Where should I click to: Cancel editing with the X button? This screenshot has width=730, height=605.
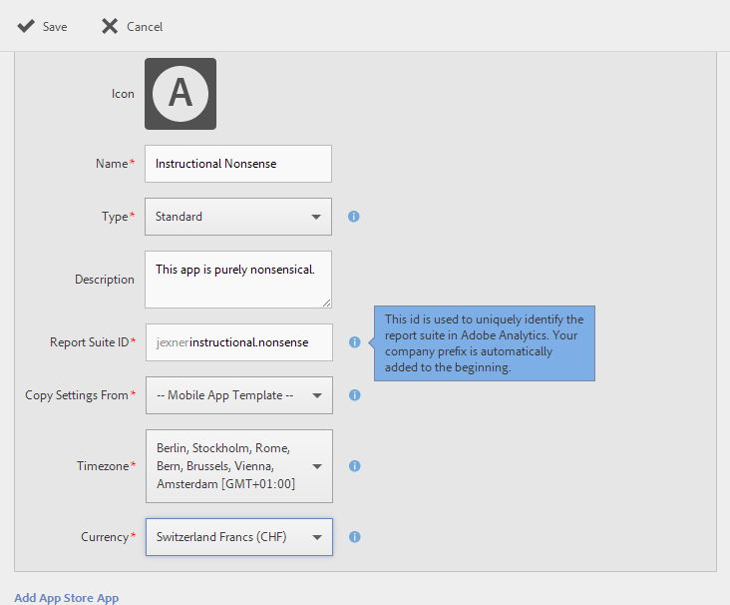pyautogui.click(x=132, y=26)
